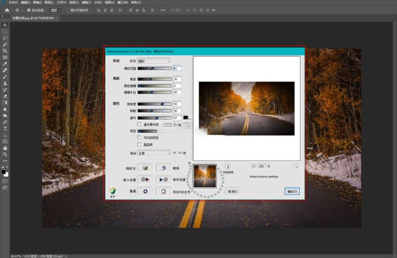Viewport: 397px width, 258px height.
Task: Open the quick guide info icon
Action: point(228,167)
